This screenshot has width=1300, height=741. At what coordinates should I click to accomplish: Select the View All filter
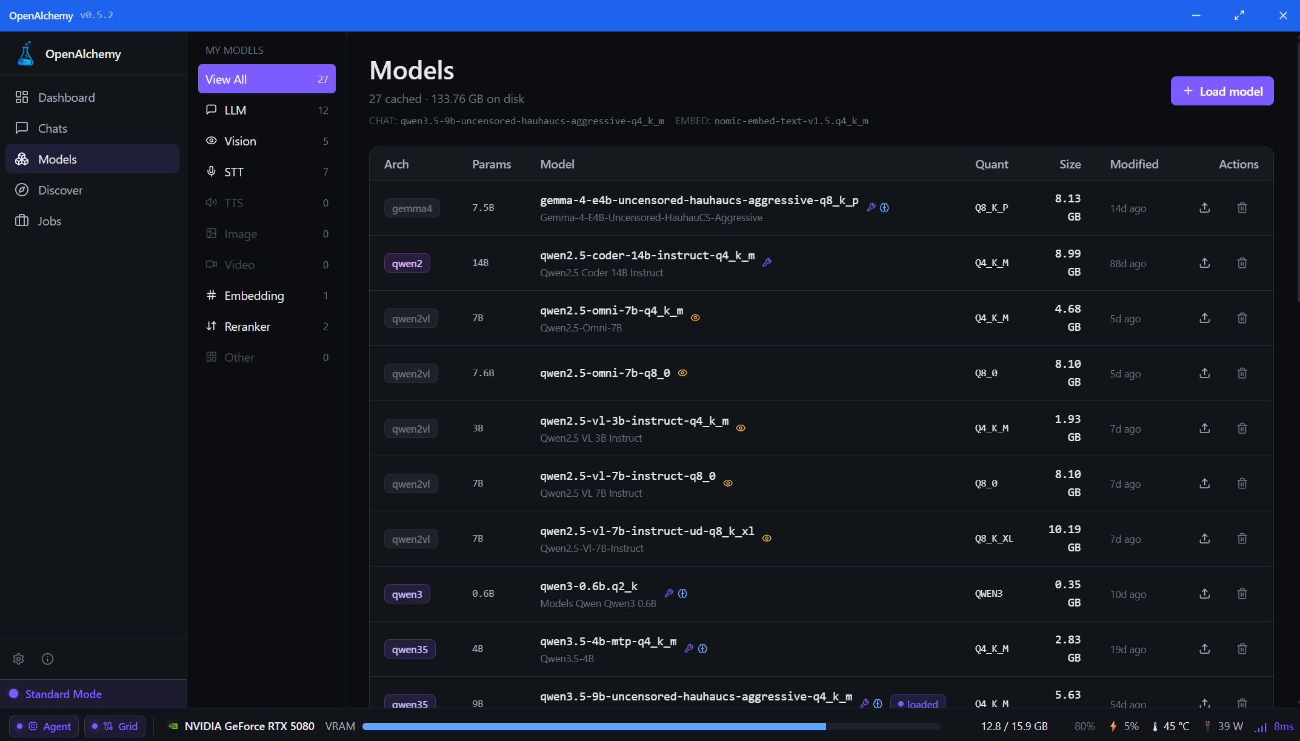[267, 79]
